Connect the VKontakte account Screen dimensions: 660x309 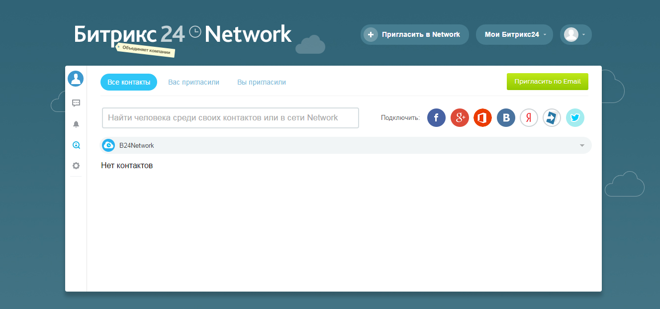[506, 118]
